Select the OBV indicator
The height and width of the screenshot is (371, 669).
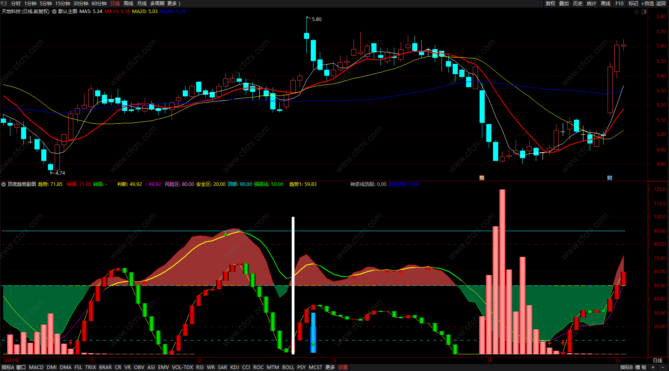click(x=139, y=367)
